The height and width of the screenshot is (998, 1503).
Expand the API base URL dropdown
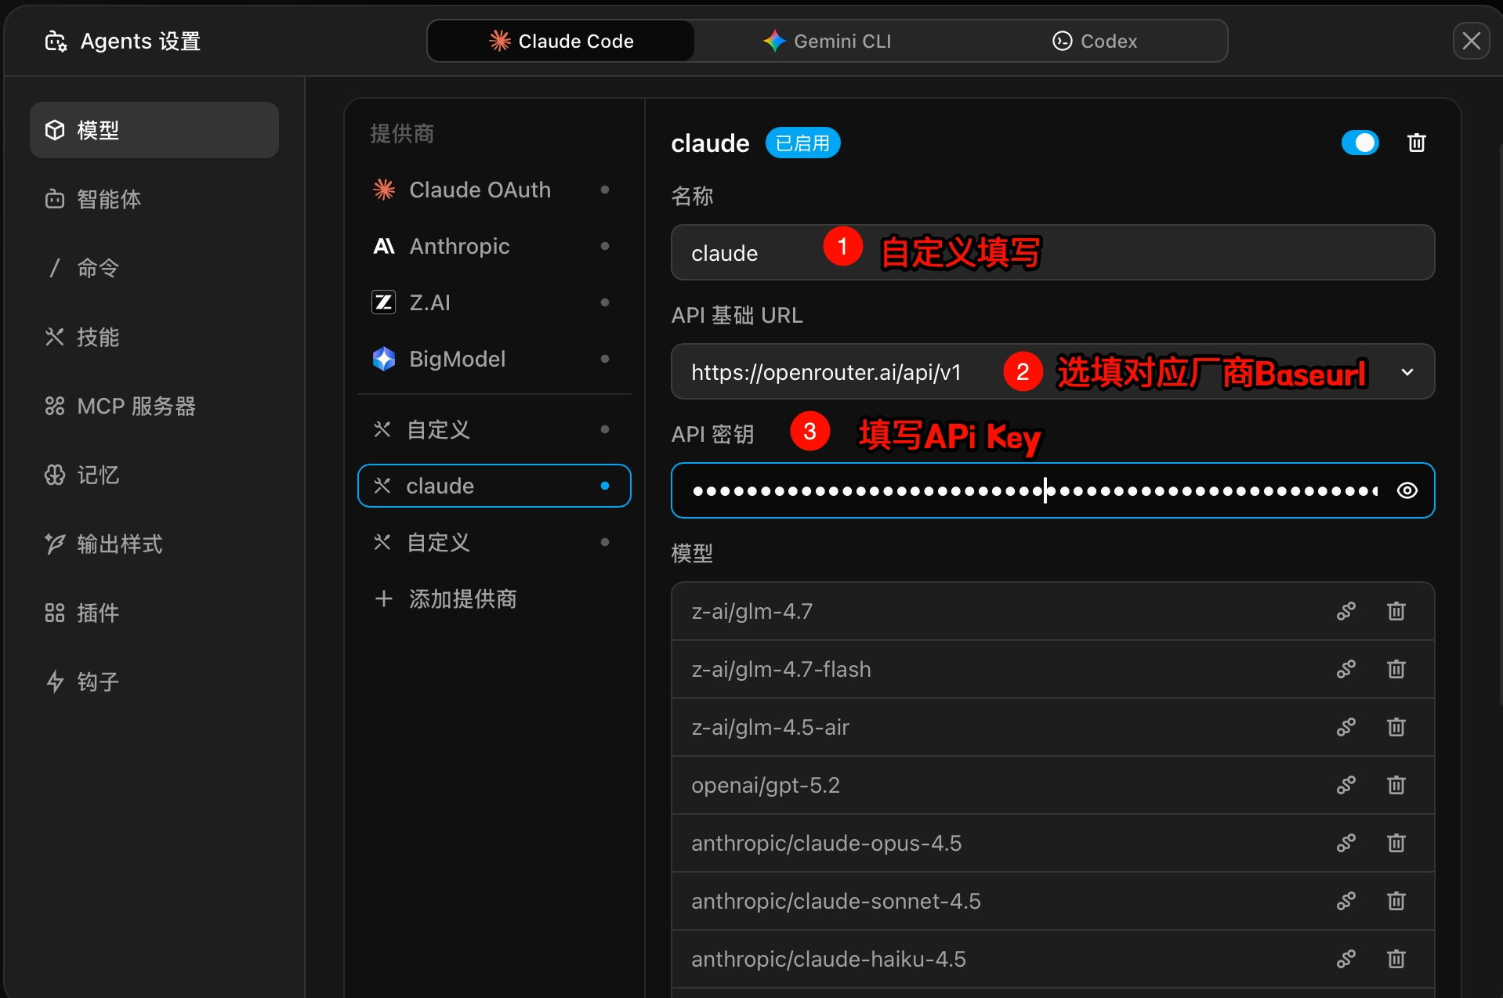[x=1407, y=372]
